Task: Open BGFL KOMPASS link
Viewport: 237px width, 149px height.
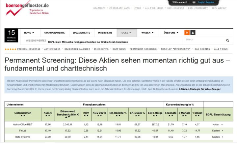Action: pos(176,8)
